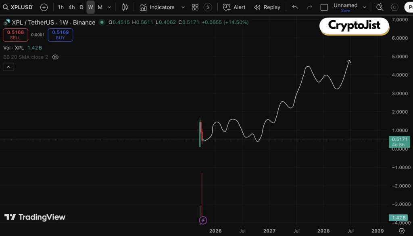Click the add symbol plus icon
Image resolution: width=413 pixels, height=236 pixels.
coord(44,7)
